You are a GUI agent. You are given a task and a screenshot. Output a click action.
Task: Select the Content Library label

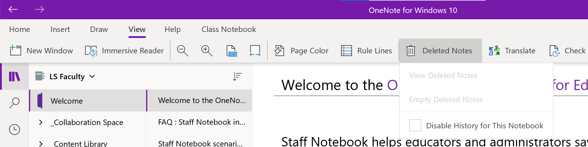(80, 143)
